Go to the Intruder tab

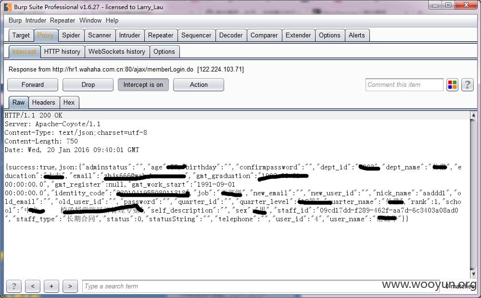point(129,35)
